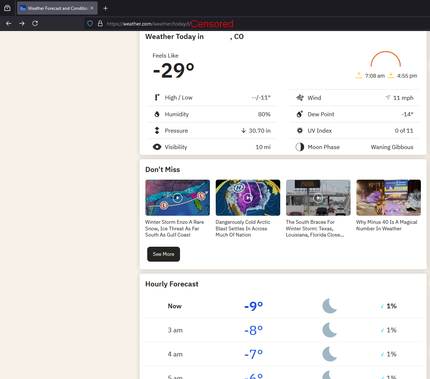Play the Winter Storm Enzo video

(177, 198)
